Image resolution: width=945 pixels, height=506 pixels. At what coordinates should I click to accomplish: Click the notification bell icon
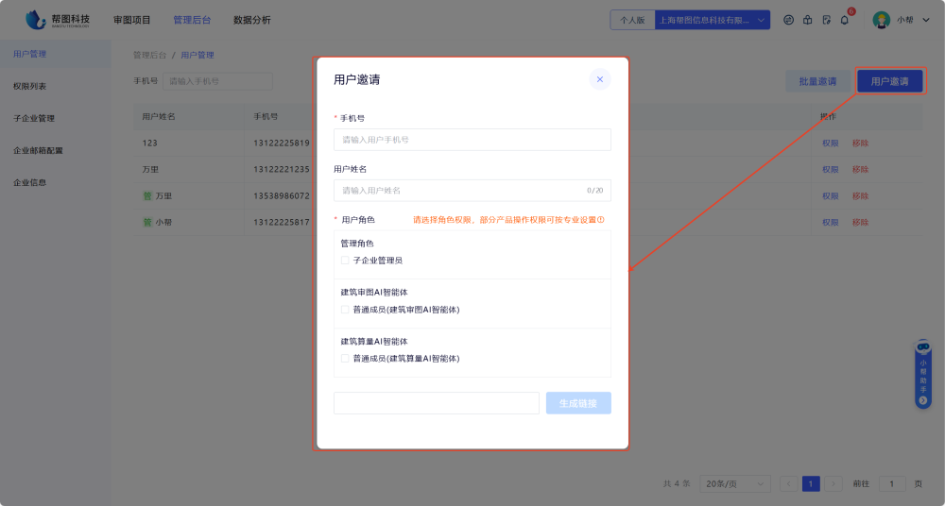[x=845, y=20]
